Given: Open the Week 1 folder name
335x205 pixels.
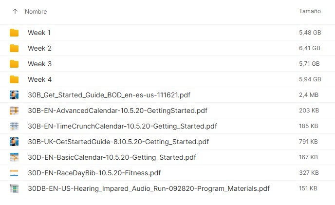Looking at the screenshot, I should click(x=39, y=33).
